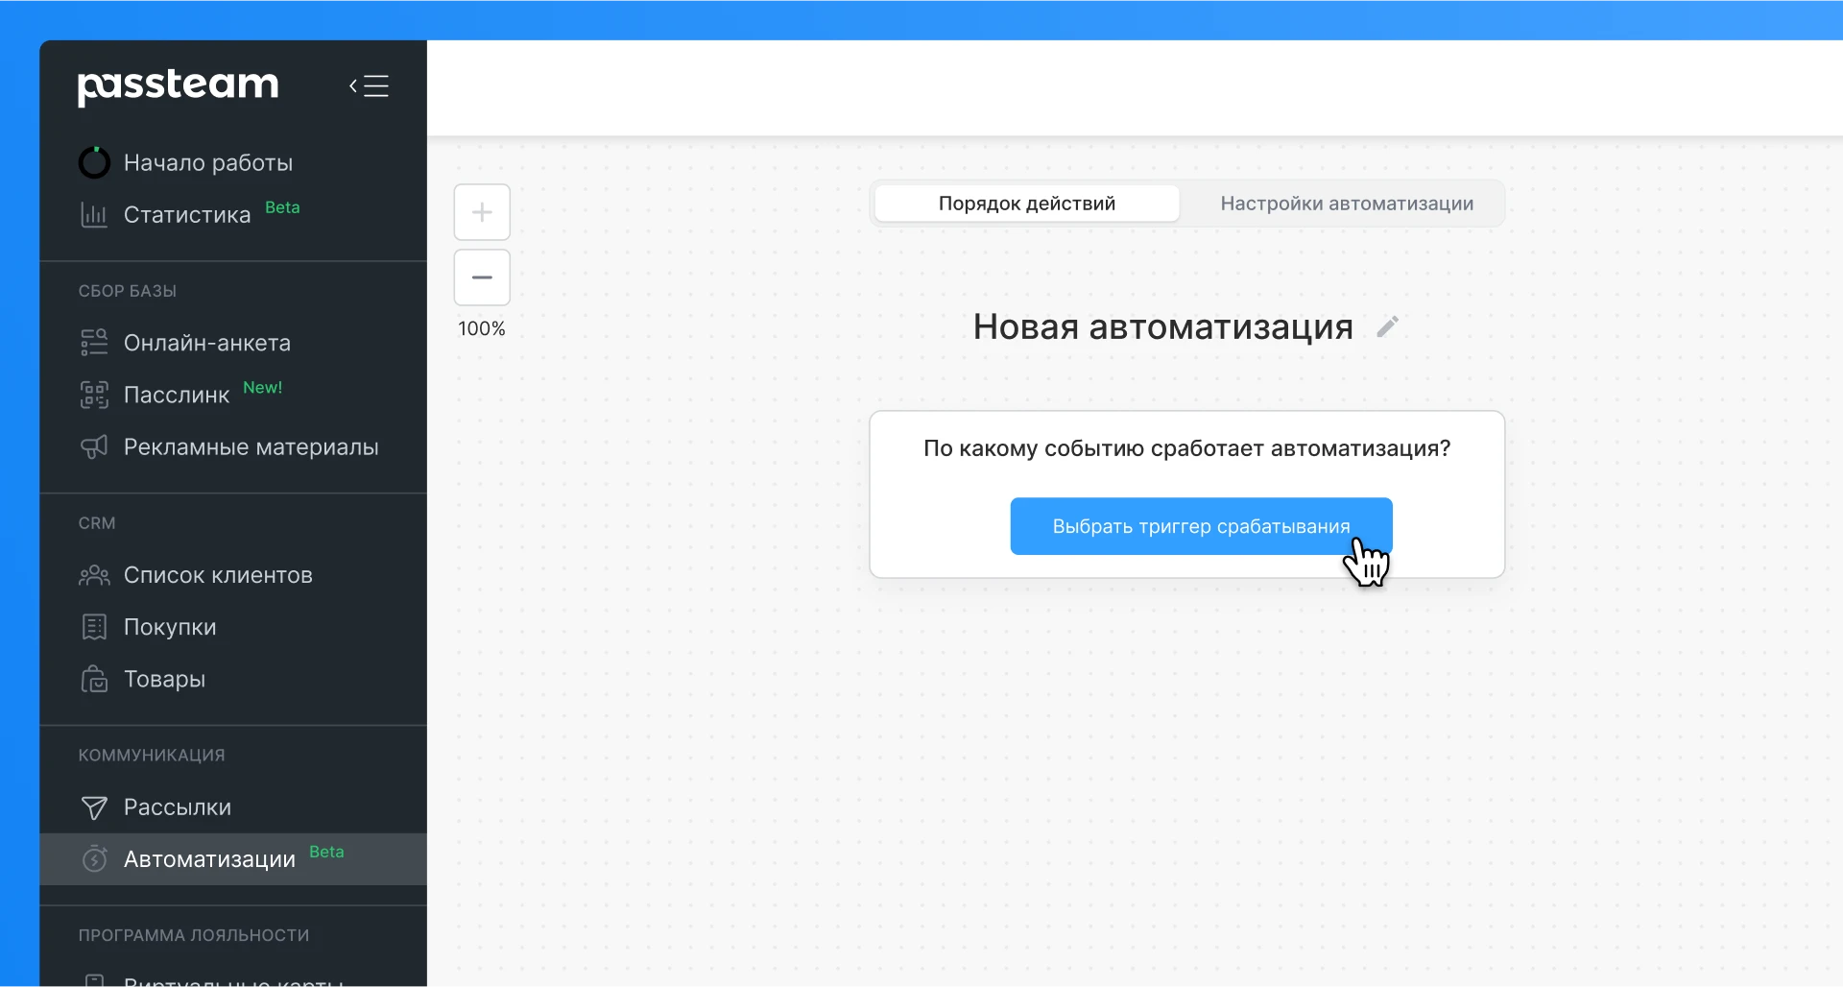Click the Пасслинк QR icon
1843x987 pixels.
coord(94,395)
